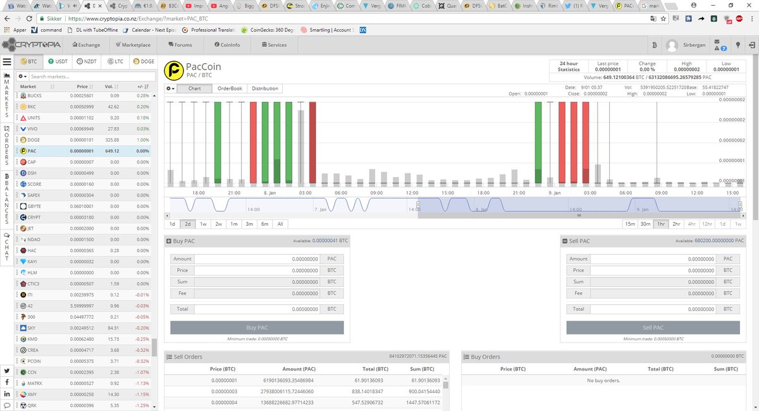The image size is (759, 411).
Task: Collapse the Buy PAC panel
Action: pyautogui.click(x=168, y=241)
